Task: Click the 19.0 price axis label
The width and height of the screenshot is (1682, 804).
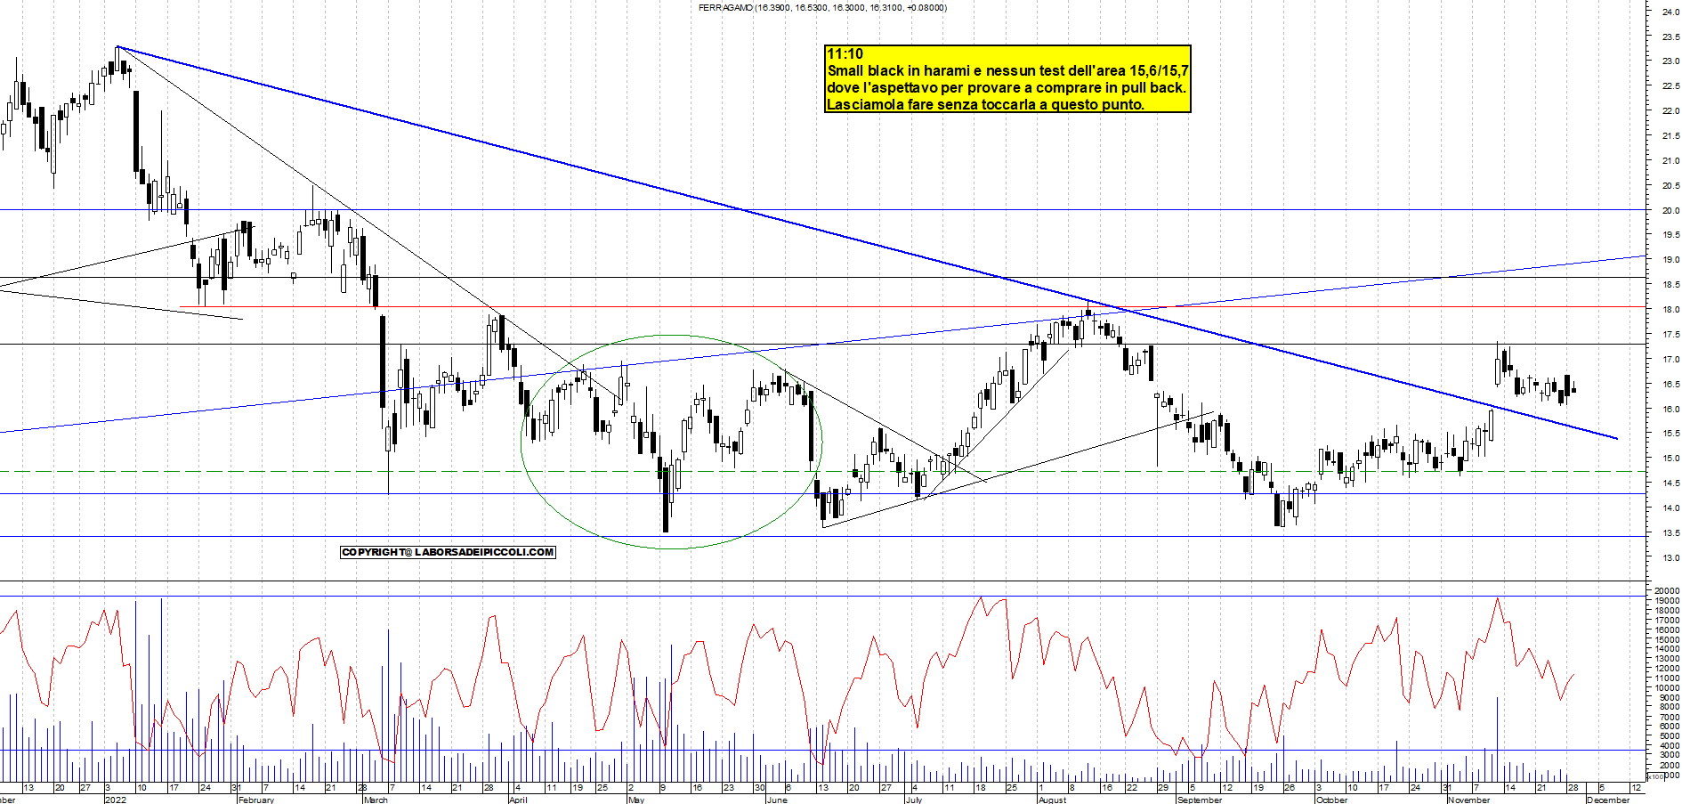Action: pyautogui.click(x=1670, y=260)
